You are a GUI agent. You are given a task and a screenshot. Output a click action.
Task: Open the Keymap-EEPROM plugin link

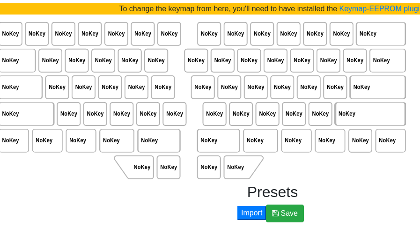[x=380, y=9]
